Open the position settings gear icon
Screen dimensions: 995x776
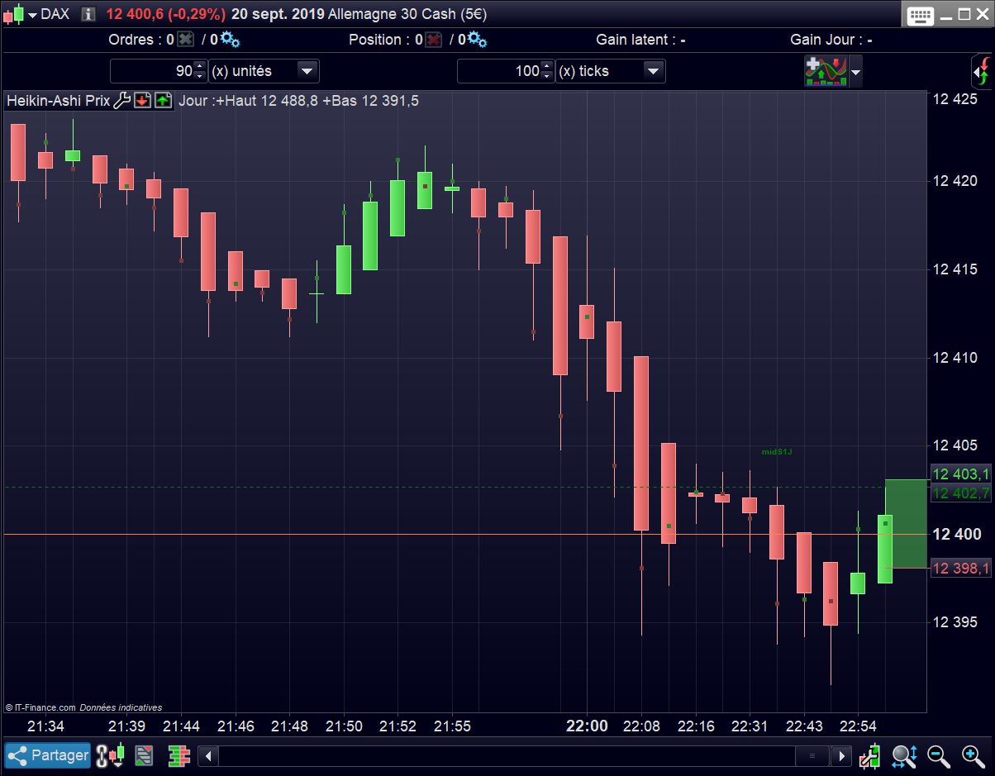point(478,40)
